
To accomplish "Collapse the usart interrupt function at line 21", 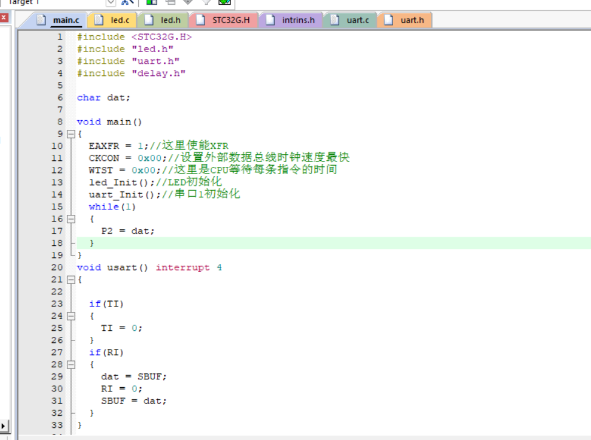I will 71,280.
